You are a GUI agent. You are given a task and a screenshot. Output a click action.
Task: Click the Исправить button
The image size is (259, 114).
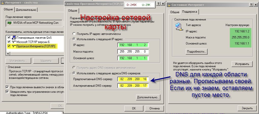(242, 64)
